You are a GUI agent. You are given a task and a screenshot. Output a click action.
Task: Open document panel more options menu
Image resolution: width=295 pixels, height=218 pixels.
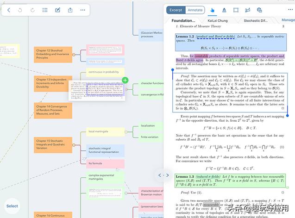(x=290, y=10)
